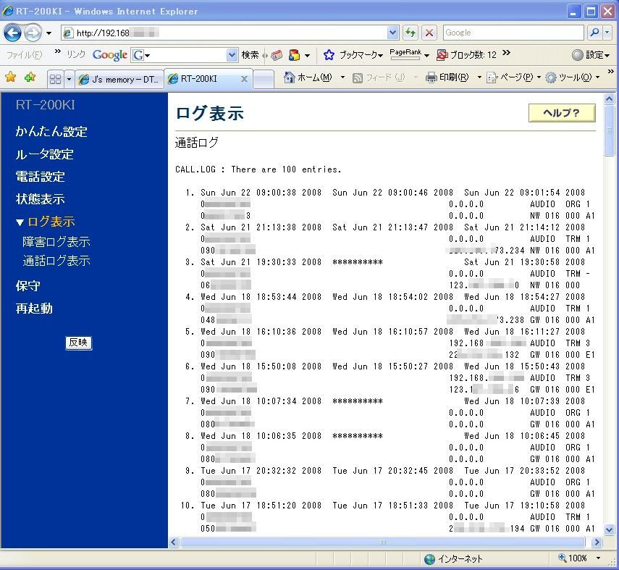The height and width of the screenshot is (570, 619).
Task: Switch to the J's memory tab
Action: (119, 79)
